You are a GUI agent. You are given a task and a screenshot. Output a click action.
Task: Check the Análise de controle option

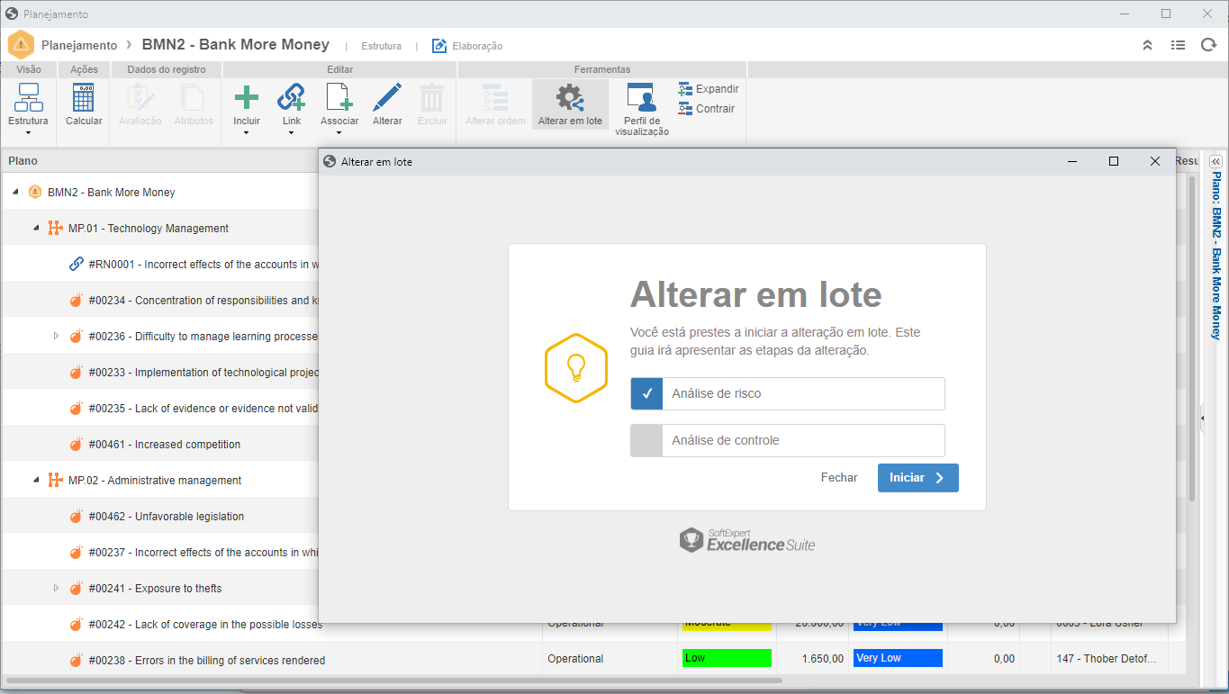click(646, 440)
